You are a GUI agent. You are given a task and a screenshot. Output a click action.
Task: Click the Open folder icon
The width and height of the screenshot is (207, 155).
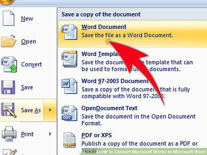tap(9, 41)
